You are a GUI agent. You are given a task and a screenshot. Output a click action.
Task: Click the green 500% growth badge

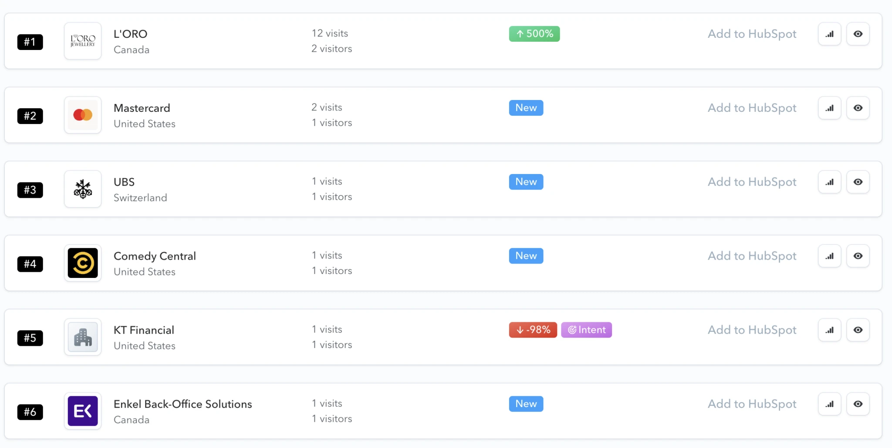coord(534,34)
